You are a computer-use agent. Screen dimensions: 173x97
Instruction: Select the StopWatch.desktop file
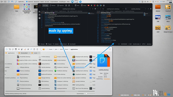click(x=79, y=74)
